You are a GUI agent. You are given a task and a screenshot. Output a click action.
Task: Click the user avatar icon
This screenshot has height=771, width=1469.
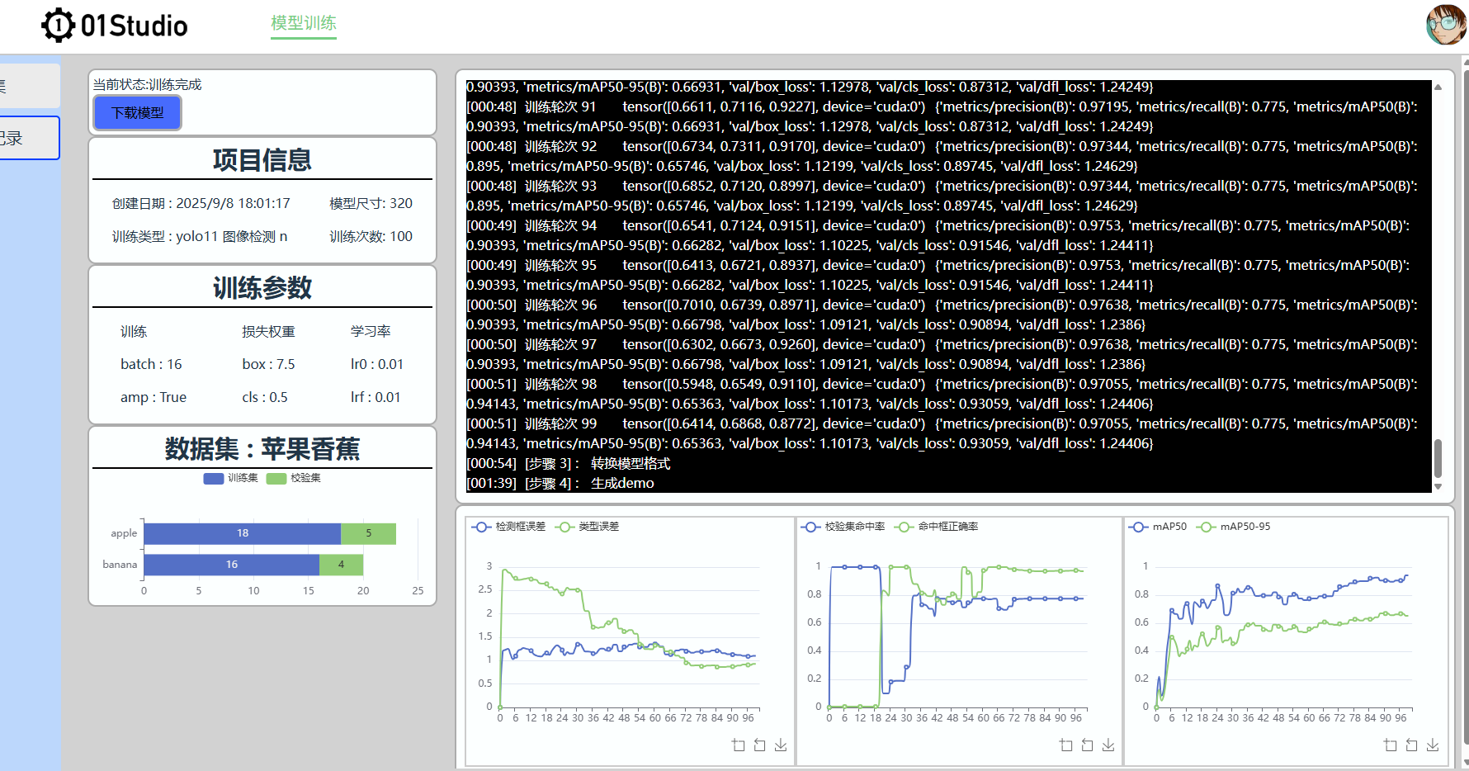click(1446, 25)
